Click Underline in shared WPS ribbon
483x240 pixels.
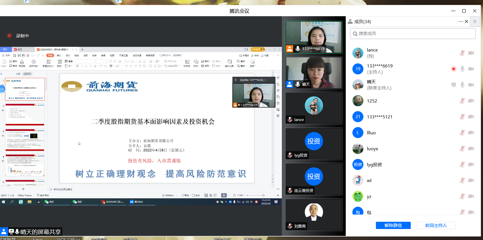tap(86, 66)
